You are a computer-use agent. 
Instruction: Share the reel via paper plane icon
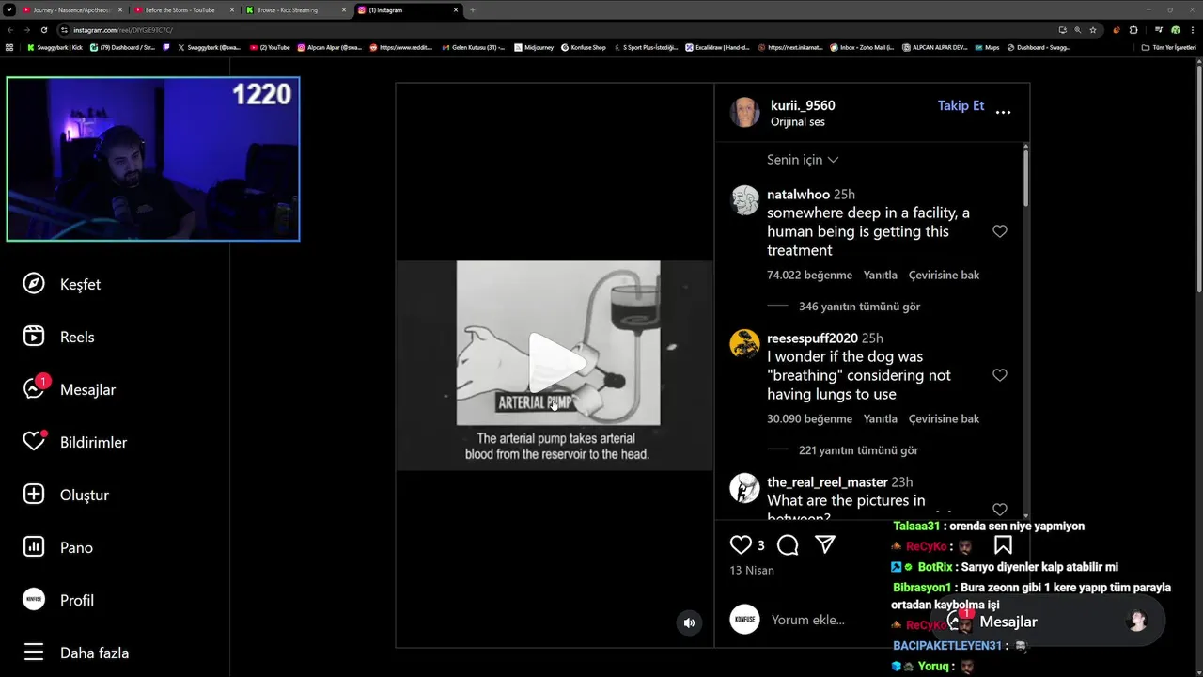[825, 544]
